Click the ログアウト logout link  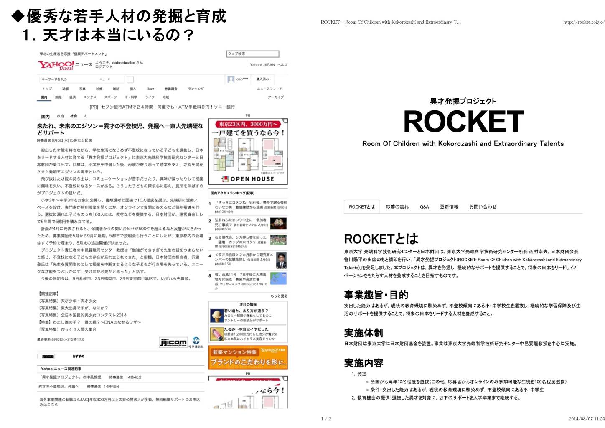(x=104, y=67)
